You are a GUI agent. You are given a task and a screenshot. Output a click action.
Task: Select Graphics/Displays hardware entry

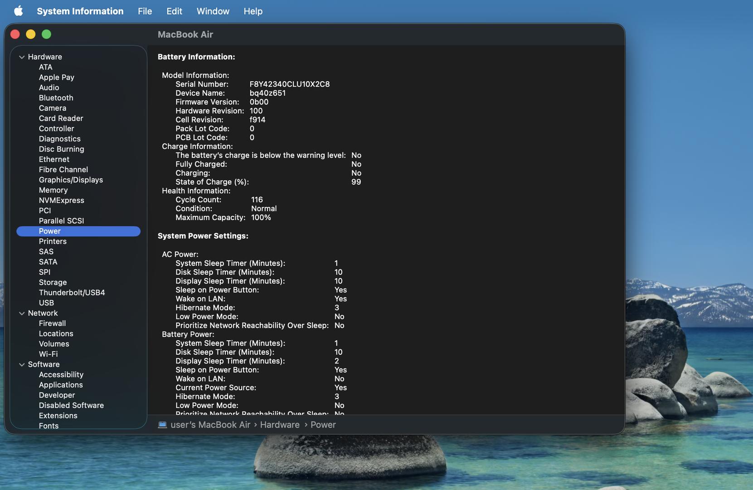click(x=71, y=180)
